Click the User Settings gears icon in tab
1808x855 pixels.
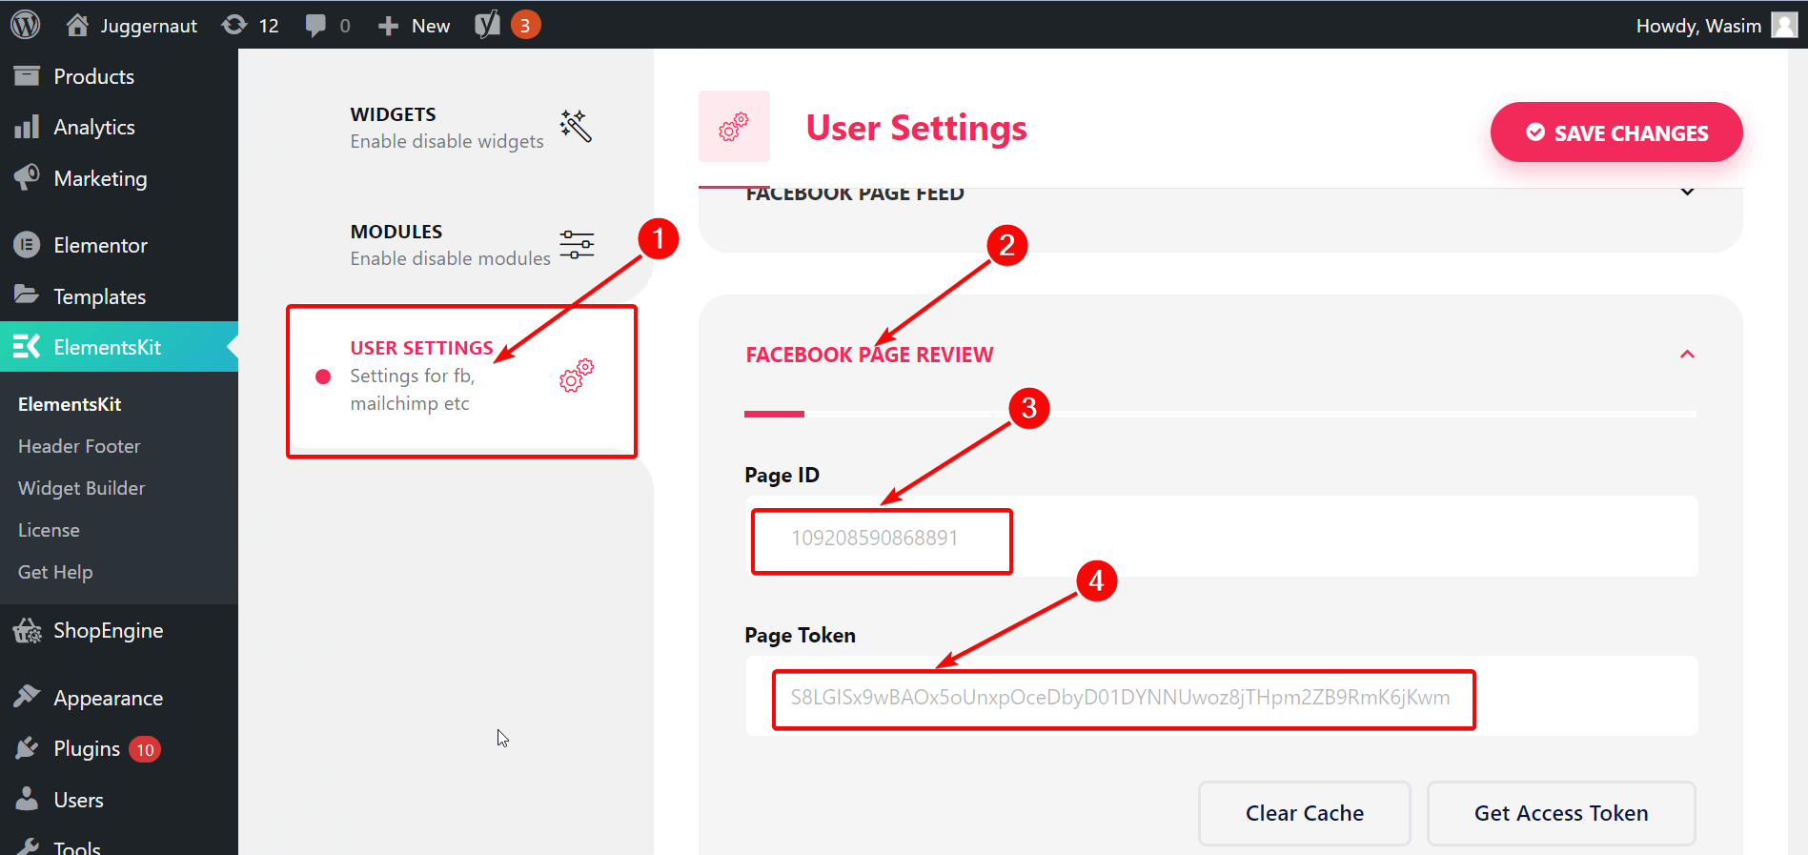click(x=577, y=376)
